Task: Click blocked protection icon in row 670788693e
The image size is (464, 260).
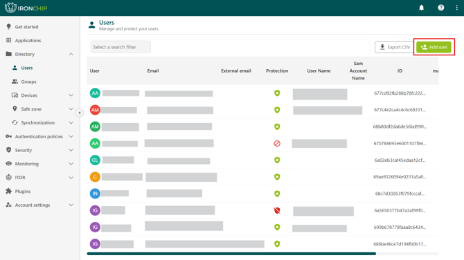Action: click(277, 143)
